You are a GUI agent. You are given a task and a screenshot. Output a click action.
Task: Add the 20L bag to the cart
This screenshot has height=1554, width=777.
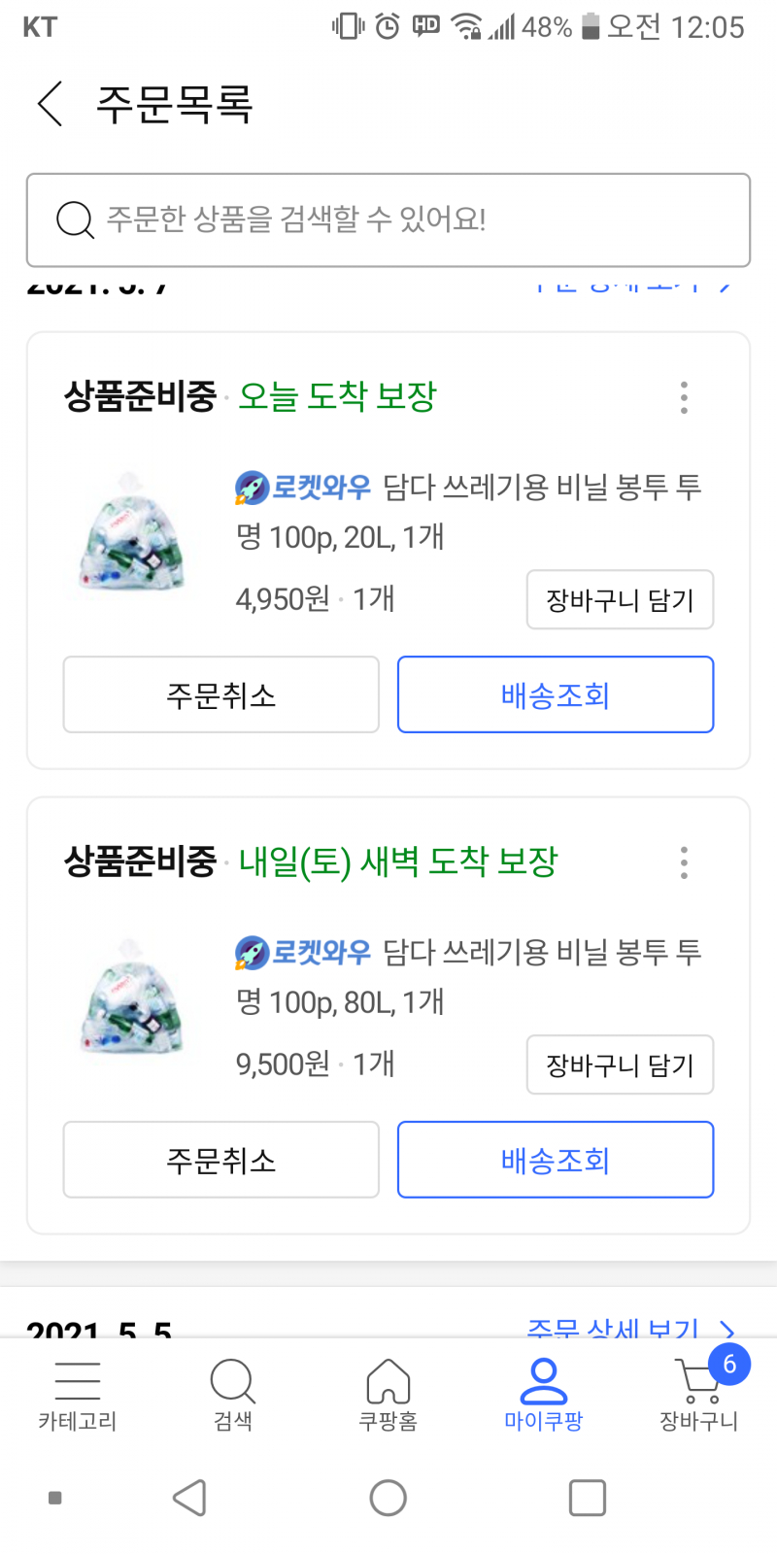[x=620, y=600]
